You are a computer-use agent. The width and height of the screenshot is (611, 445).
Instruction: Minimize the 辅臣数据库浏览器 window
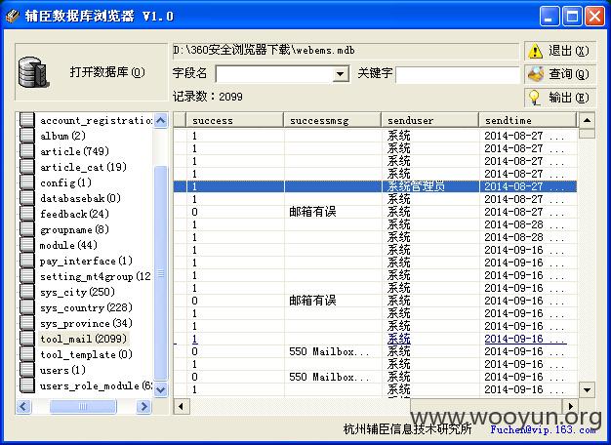tap(550, 17)
